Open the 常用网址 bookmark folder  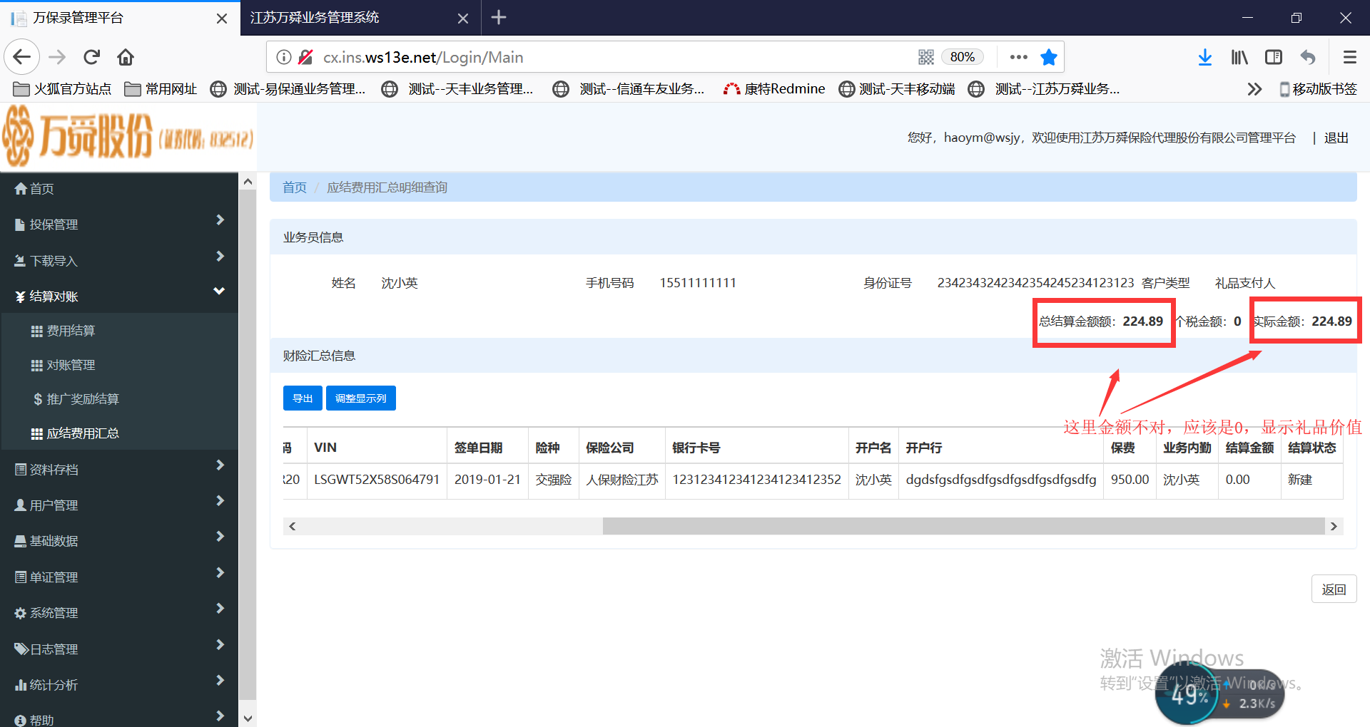pyautogui.click(x=161, y=89)
